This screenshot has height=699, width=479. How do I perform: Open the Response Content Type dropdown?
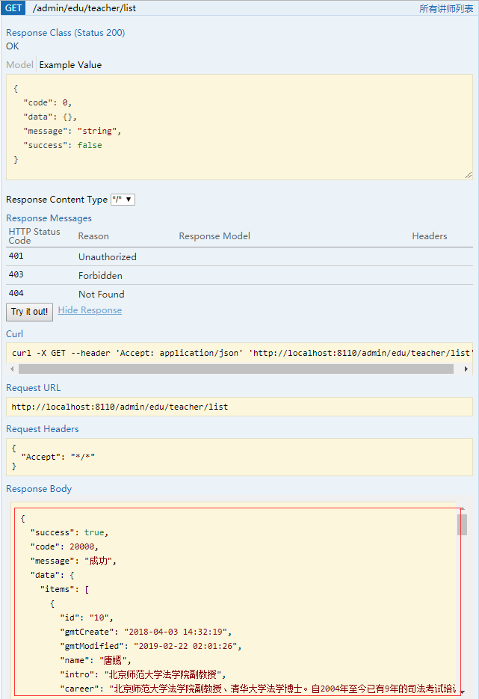123,200
